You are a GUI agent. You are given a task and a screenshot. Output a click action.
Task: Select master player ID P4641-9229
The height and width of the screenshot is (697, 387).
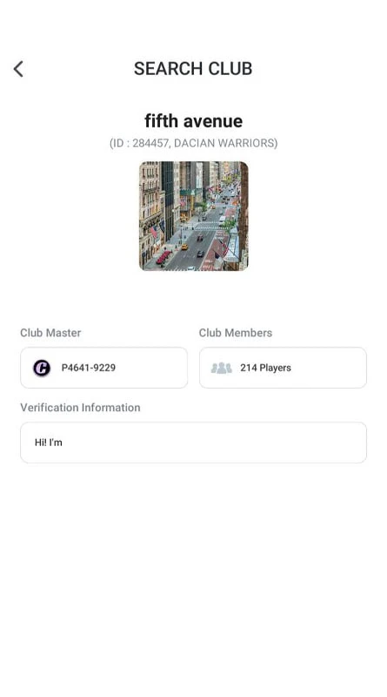[x=89, y=368]
